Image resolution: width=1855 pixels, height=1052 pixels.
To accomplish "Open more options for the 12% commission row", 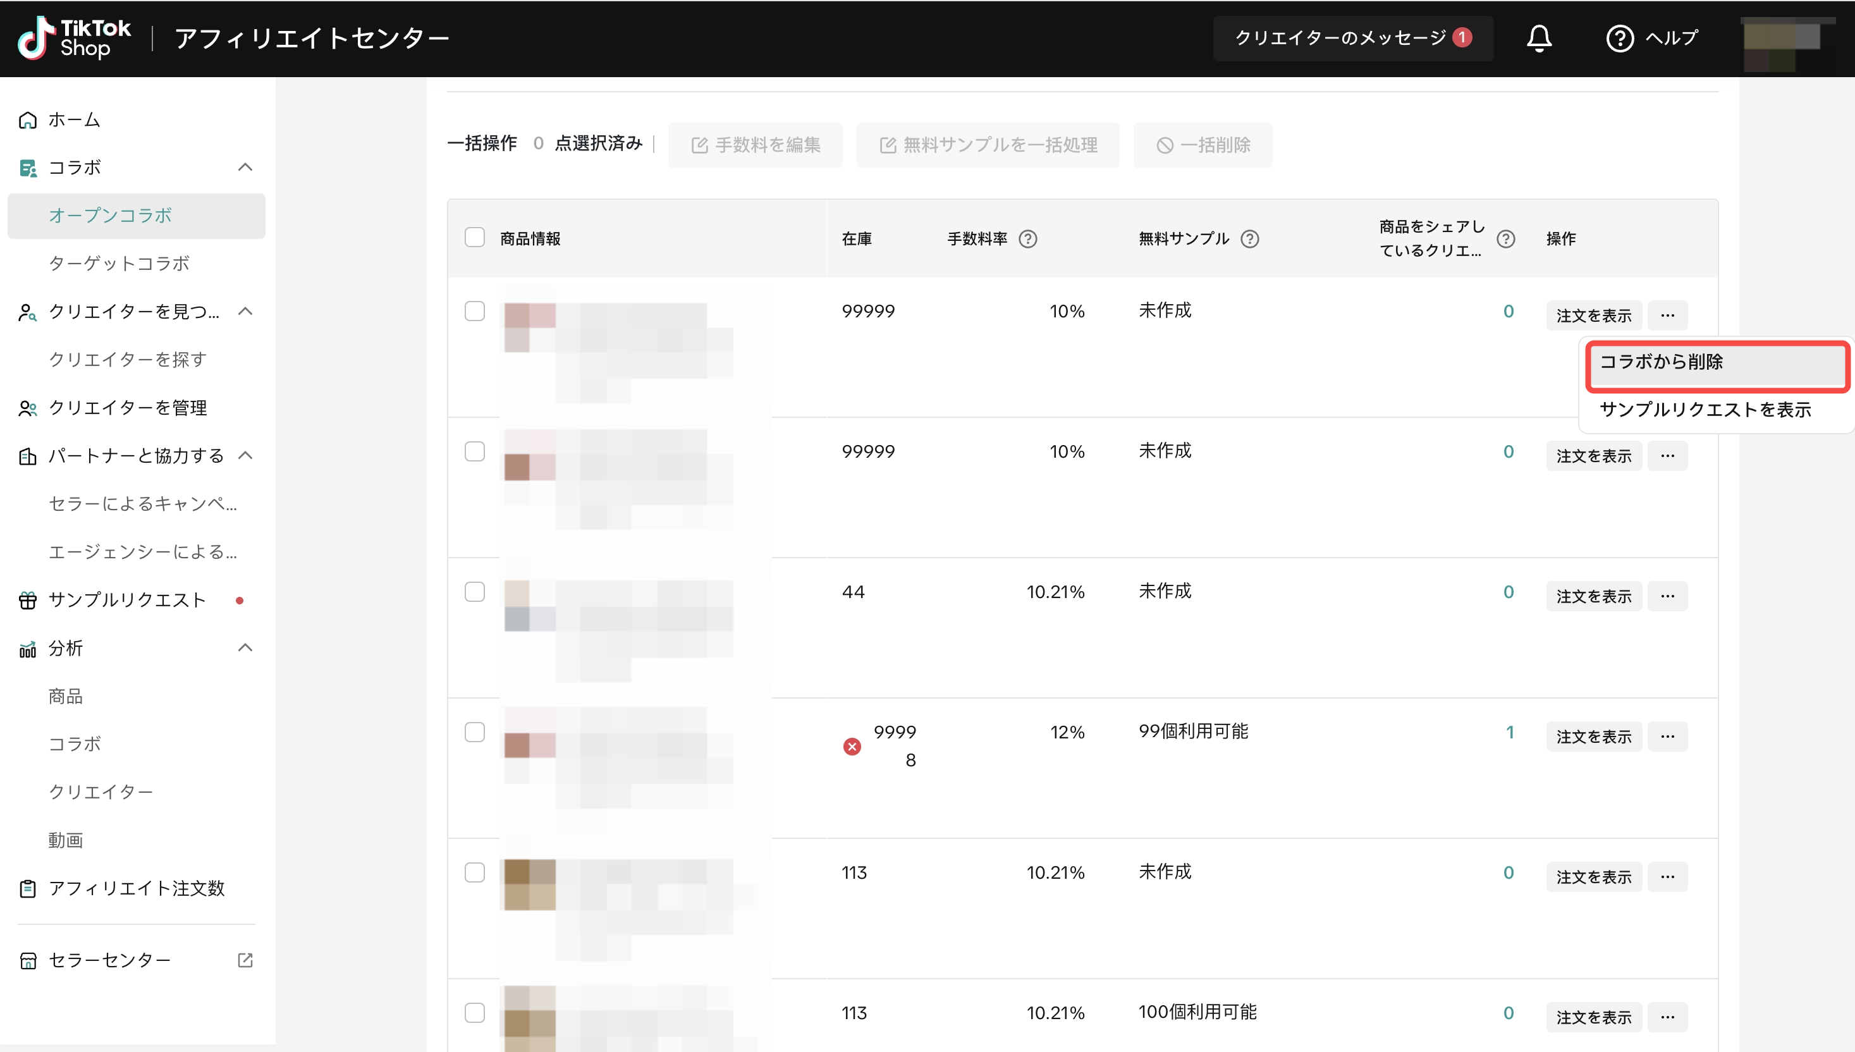I will pos(1667,737).
